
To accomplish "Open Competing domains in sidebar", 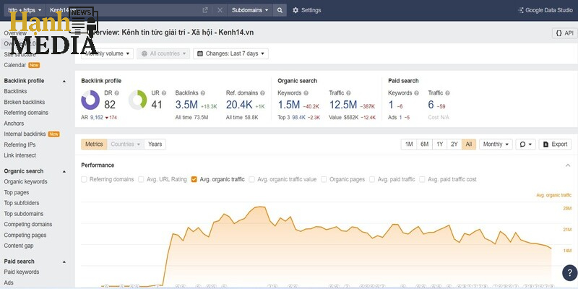I will (28, 225).
